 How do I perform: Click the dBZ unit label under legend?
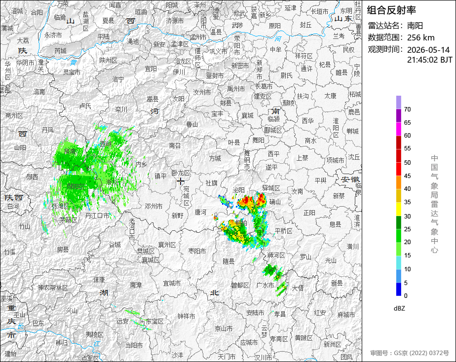[x=399, y=308]
